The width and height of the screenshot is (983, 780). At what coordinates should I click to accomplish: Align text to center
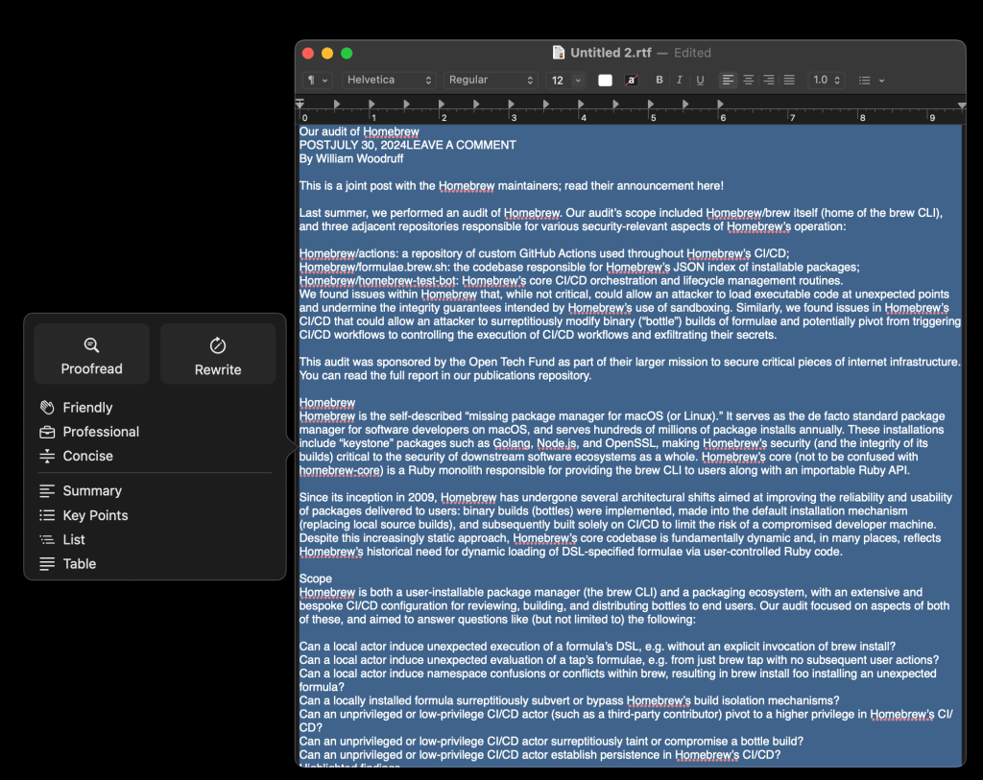749,81
